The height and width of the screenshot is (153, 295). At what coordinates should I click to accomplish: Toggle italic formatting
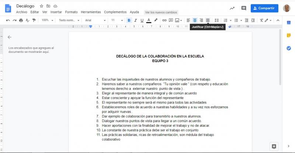pyautogui.click(x=135, y=20)
